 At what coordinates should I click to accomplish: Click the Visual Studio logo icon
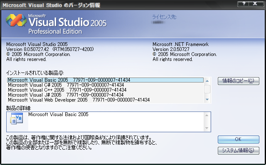coord(16,20)
